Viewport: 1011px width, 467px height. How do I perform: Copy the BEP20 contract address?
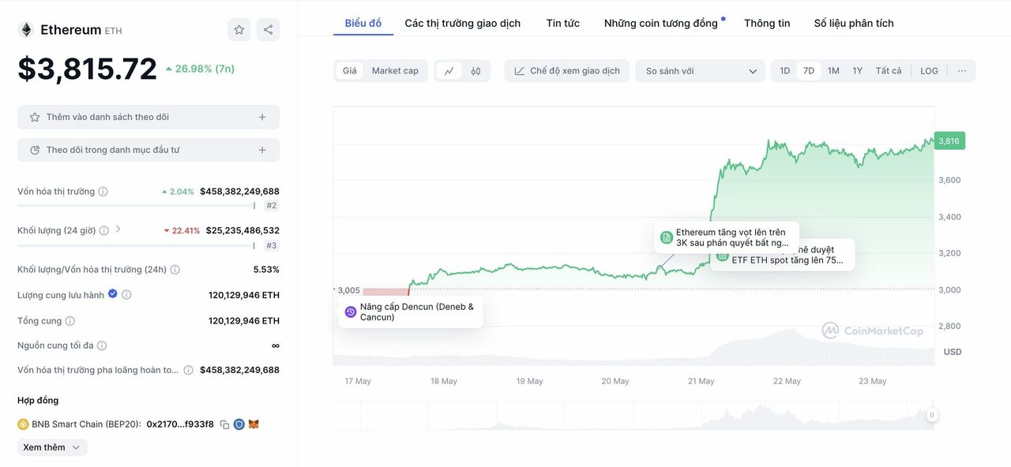(x=224, y=424)
